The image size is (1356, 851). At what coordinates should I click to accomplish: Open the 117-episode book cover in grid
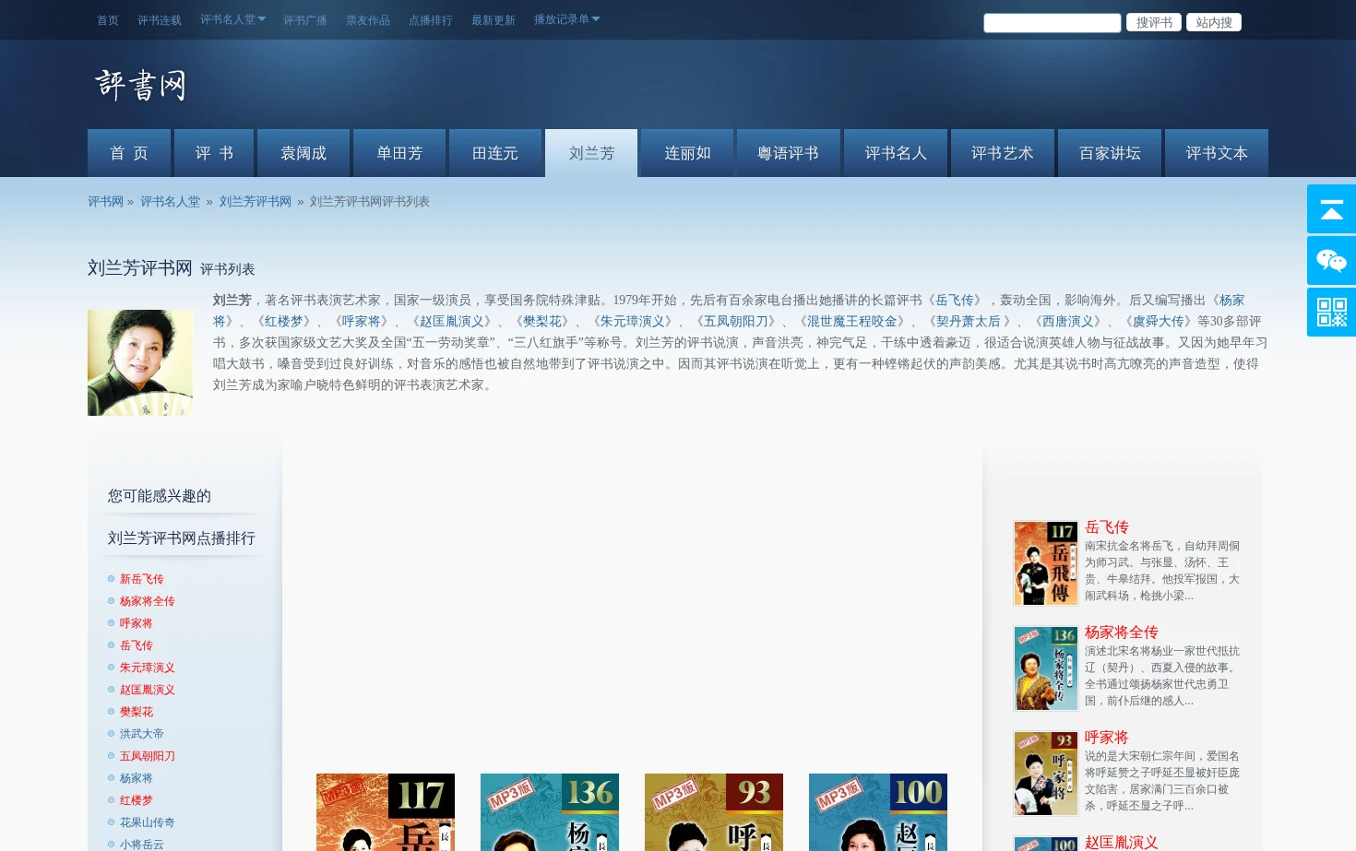coord(386,812)
